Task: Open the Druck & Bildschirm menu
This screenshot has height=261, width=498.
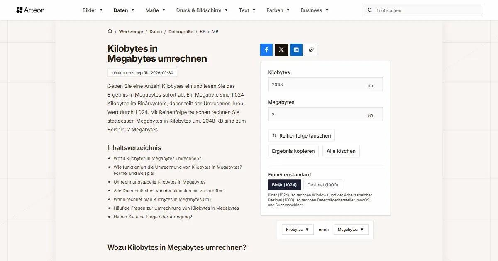Action: pyautogui.click(x=202, y=10)
